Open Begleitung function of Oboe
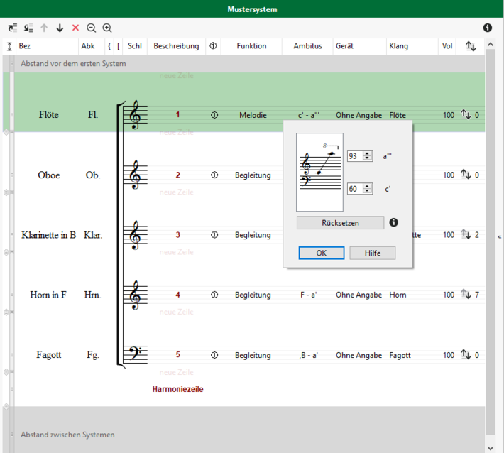 click(253, 175)
